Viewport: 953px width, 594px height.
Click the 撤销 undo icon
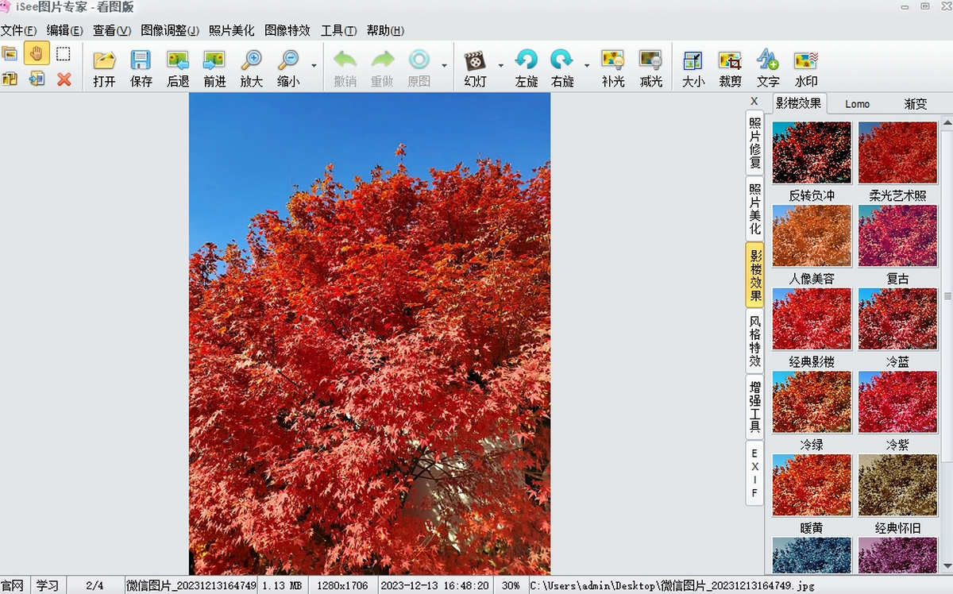click(x=345, y=69)
